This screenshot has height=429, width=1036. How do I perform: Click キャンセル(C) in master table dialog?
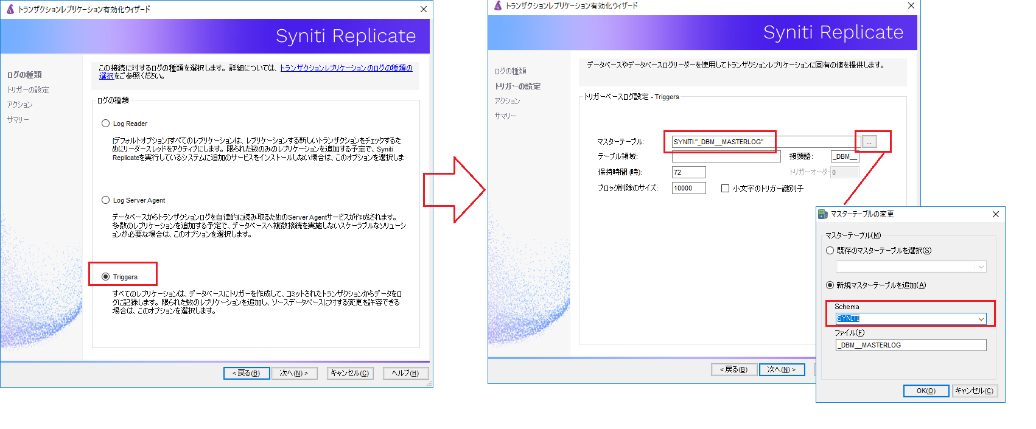(975, 391)
